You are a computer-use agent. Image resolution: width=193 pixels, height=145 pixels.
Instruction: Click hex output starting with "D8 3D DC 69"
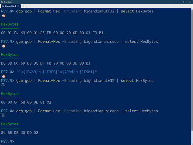tap(46, 63)
